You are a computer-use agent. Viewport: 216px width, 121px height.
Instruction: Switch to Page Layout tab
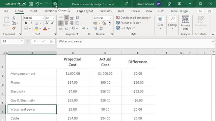click(x=85, y=11)
